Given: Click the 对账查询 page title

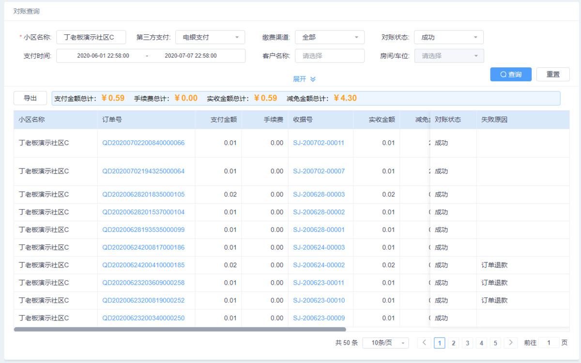Looking at the screenshot, I should (27, 11).
